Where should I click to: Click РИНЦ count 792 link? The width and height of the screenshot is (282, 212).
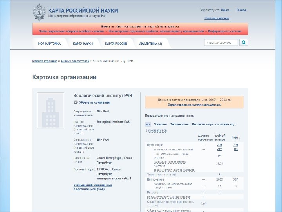[236, 150]
